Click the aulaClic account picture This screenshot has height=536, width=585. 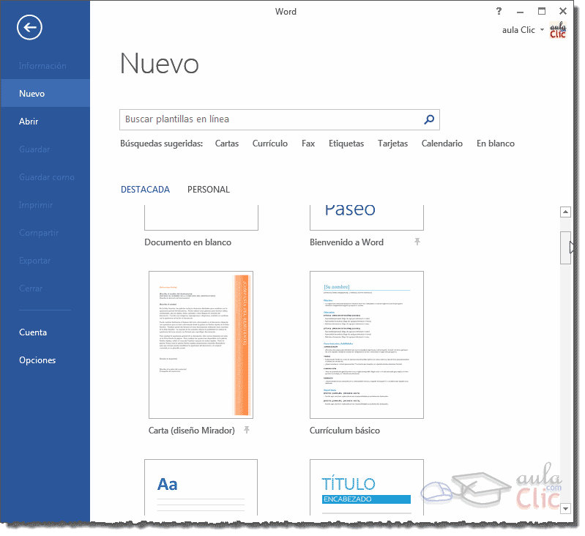(x=558, y=30)
